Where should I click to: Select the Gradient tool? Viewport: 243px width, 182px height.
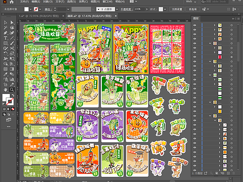point(12,69)
